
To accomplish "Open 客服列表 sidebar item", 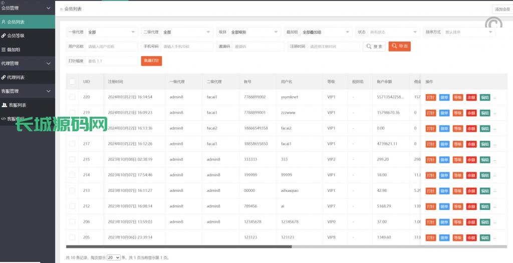I will (x=17, y=105).
